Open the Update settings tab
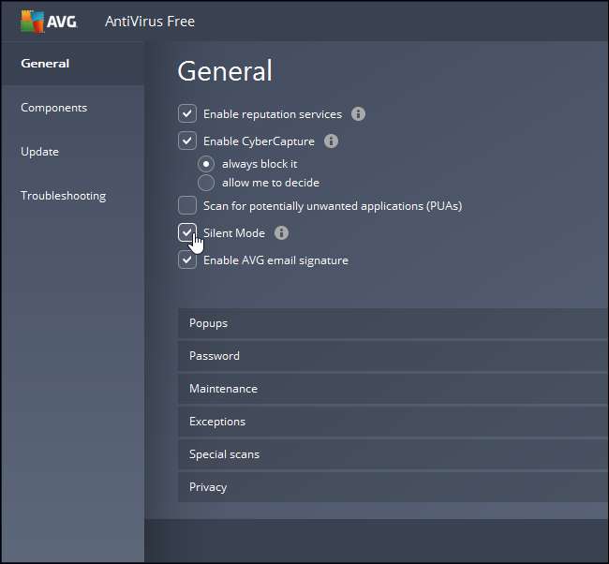Image resolution: width=609 pixels, height=564 pixels. pos(40,152)
